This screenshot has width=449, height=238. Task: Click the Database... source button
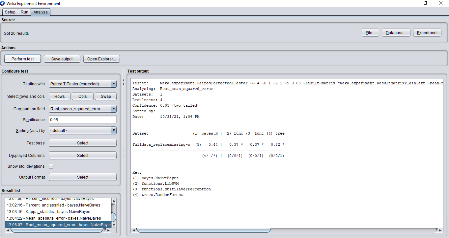(x=396, y=33)
